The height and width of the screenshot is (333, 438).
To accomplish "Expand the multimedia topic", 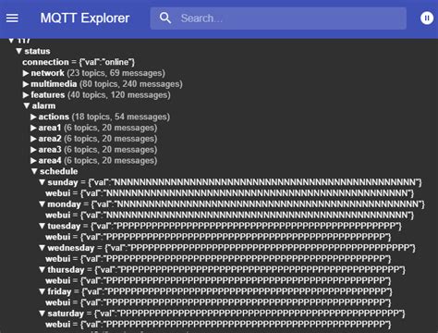I will 26,84.
